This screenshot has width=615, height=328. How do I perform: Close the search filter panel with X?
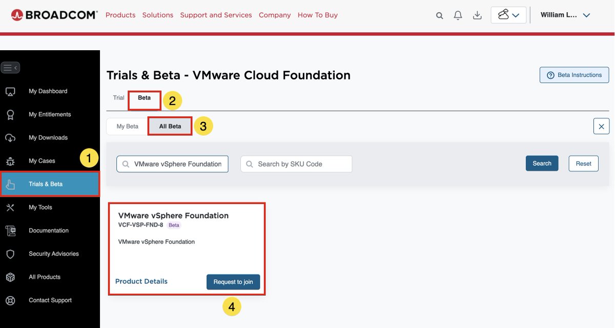click(x=601, y=127)
